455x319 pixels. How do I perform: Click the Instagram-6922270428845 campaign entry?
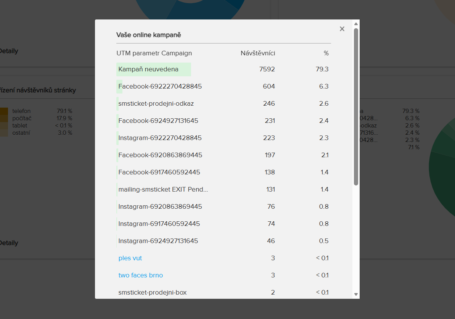click(160, 138)
